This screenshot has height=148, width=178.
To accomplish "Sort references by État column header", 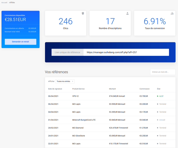I will [159, 89].
